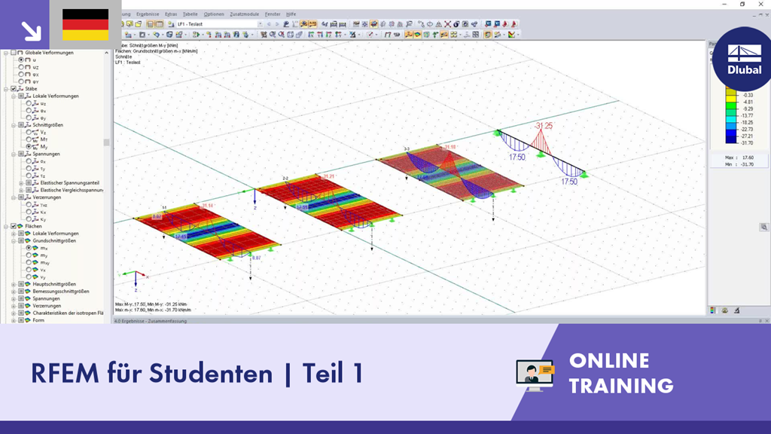Click the Elastische Vergleichsspannung tree item
Image resolution: width=771 pixels, height=434 pixels.
pos(72,190)
